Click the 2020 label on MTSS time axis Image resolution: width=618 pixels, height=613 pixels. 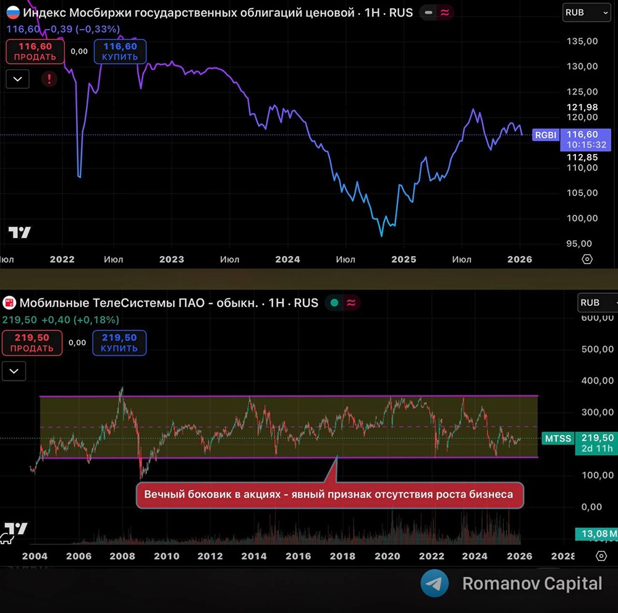point(387,556)
